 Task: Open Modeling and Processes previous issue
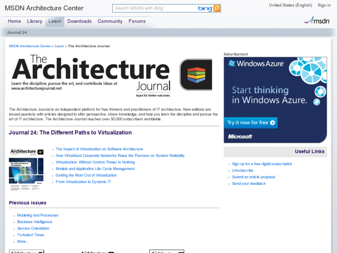point(38,215)
